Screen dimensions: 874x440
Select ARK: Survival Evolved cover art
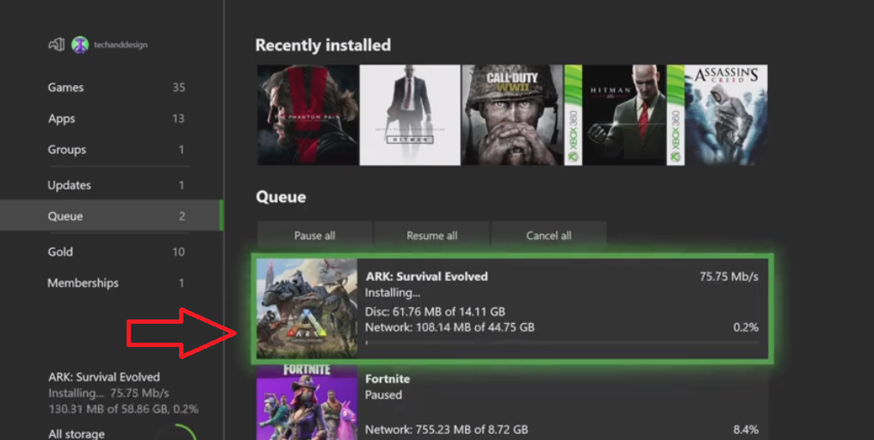point(307,308)
